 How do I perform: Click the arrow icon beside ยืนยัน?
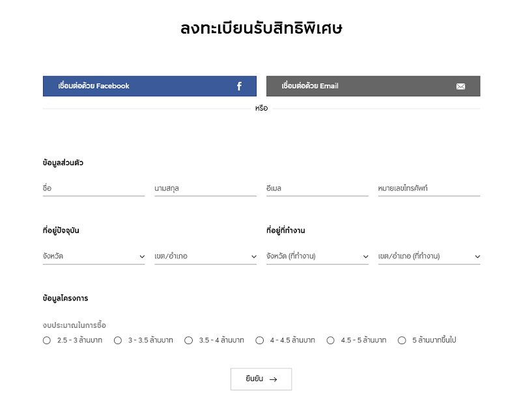(x=273, y=379)
